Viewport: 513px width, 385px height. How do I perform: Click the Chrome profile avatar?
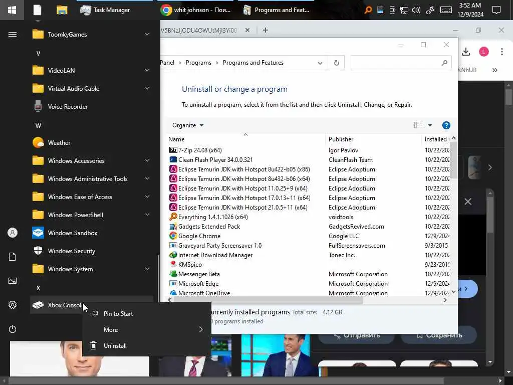coord(483,52)
